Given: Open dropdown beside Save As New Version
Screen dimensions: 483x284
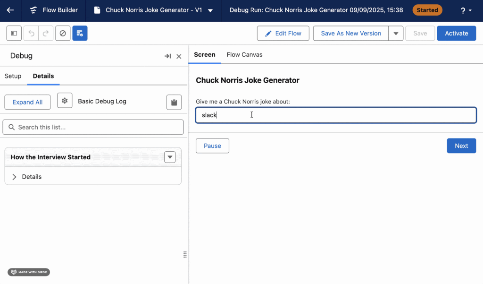Looking at the screenshot, I should 396,34.
